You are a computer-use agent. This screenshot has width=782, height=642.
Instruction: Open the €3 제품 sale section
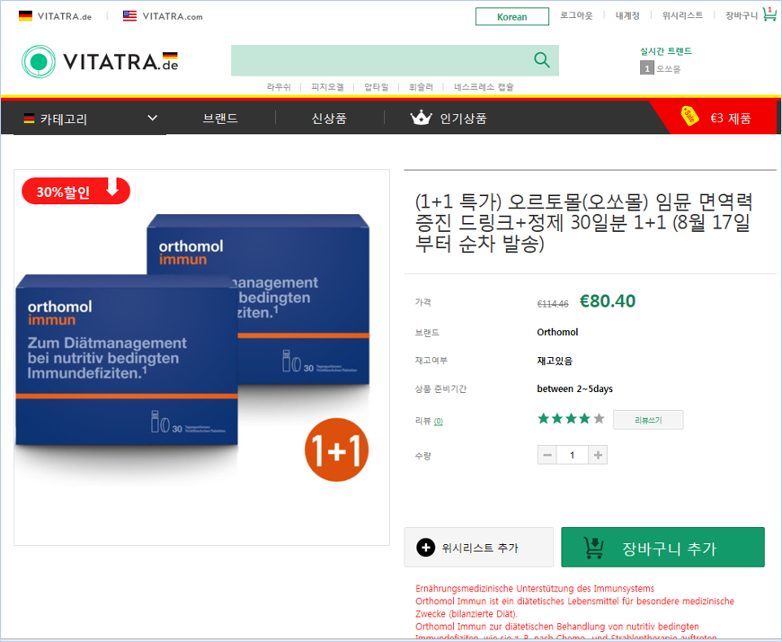(730, 118)
